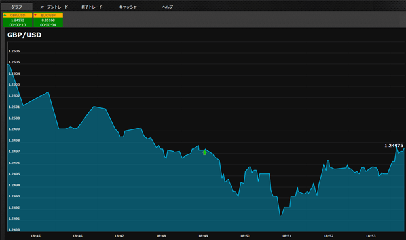Screen dimensions: 406x240
Task: Click the 1.2495 price axis label
Action: [x=14, y=174]
